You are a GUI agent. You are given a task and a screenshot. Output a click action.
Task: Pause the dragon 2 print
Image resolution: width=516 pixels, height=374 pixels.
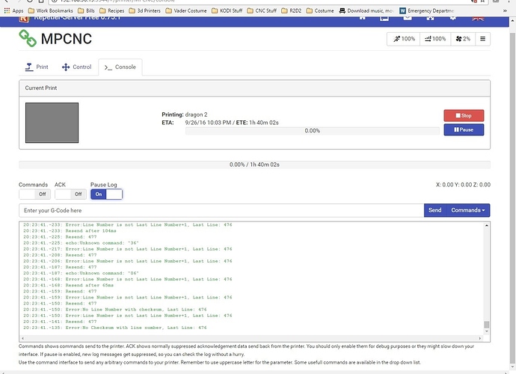pos(464,129)
